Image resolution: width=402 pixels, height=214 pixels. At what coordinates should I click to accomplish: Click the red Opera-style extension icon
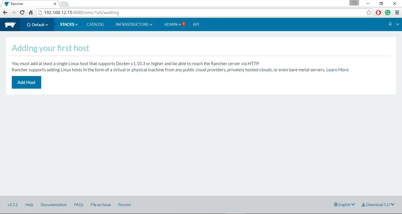[378, 13]
